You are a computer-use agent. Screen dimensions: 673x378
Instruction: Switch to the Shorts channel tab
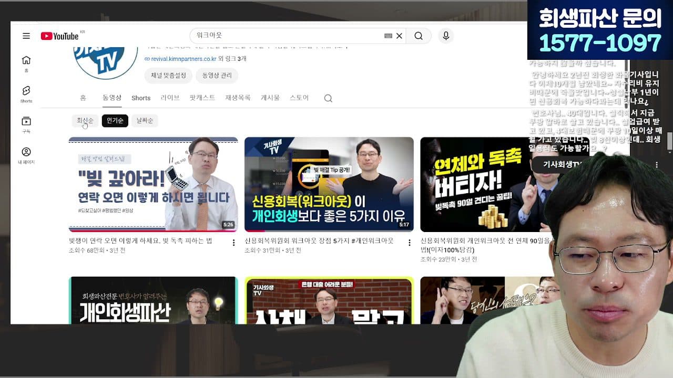[141, 98]
